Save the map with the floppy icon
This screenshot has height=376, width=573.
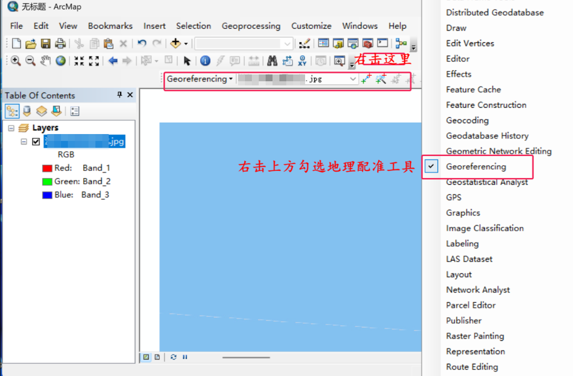[x=45, y=44]
